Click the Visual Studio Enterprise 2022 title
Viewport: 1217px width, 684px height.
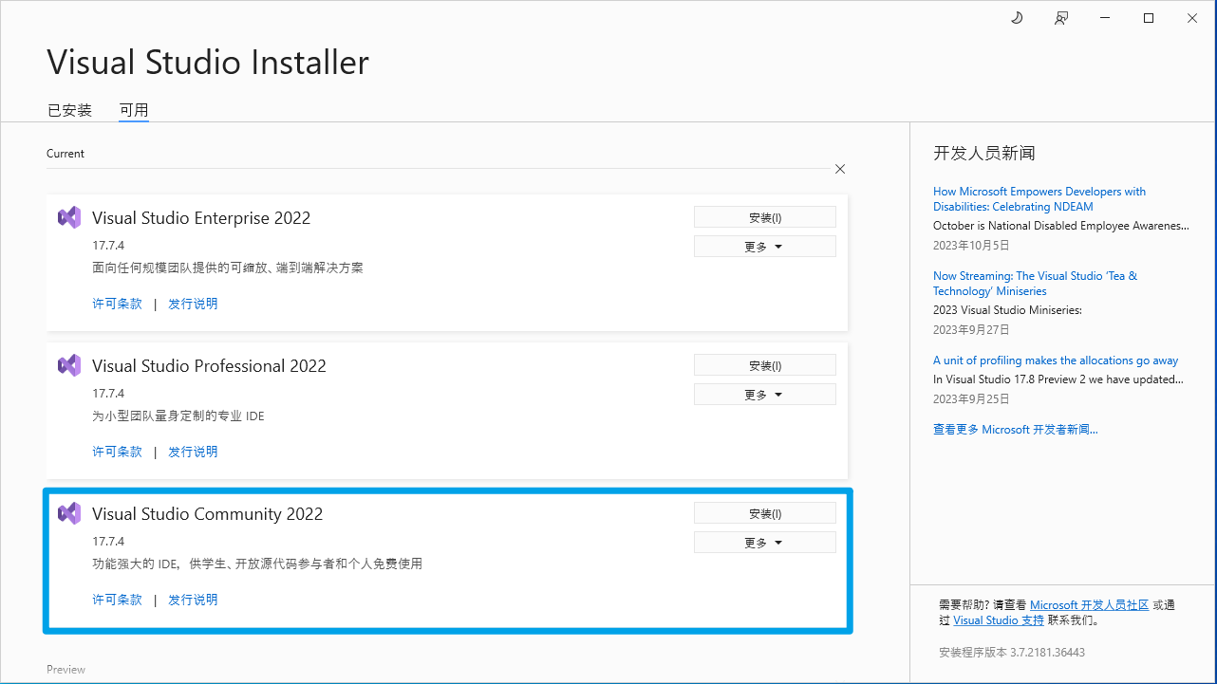pyautogui.click(x=201, y=218)
